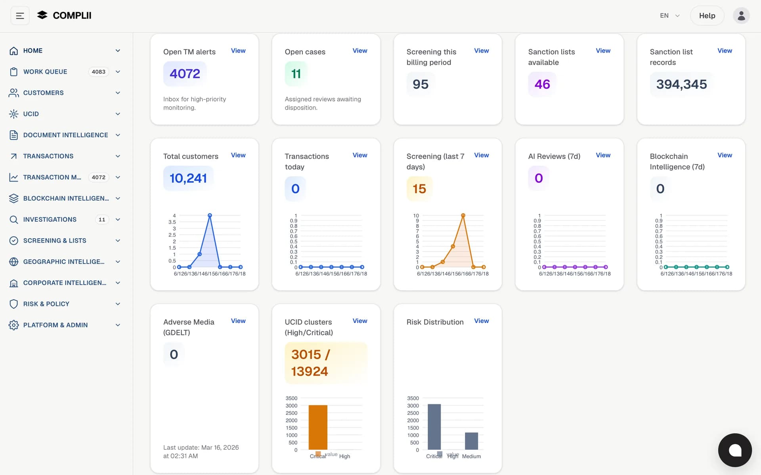Click the Help button

tap(707, 16)
